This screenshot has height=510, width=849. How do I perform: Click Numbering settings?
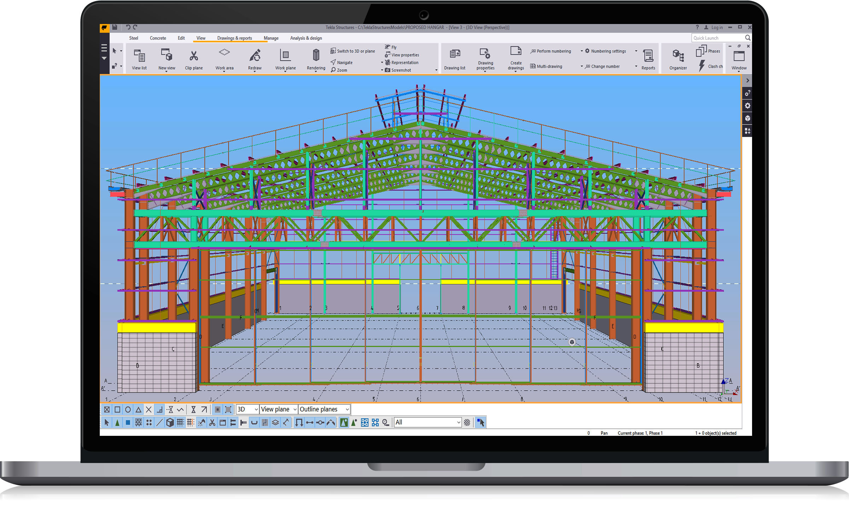tap(605, 51)
